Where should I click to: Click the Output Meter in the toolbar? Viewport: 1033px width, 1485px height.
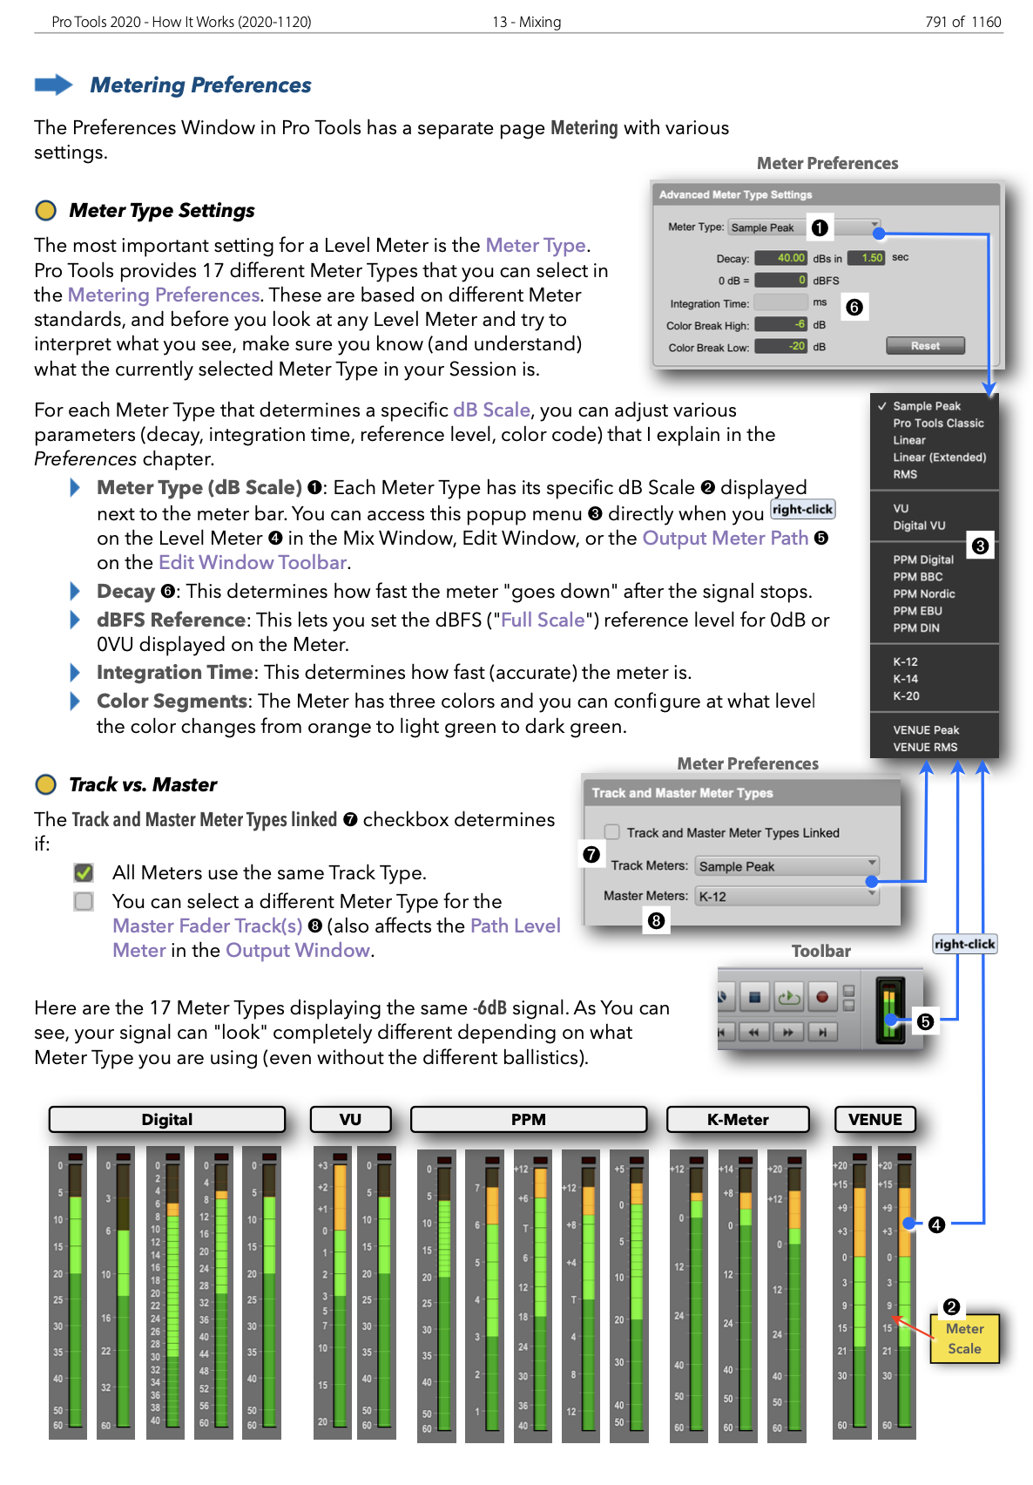pos(890,1009)
